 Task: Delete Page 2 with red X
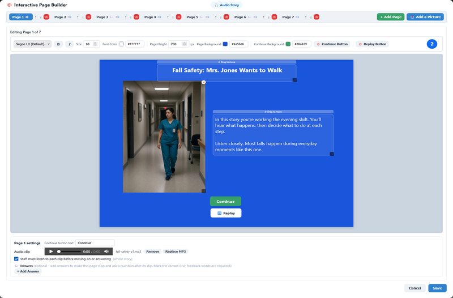click(88, 17)
